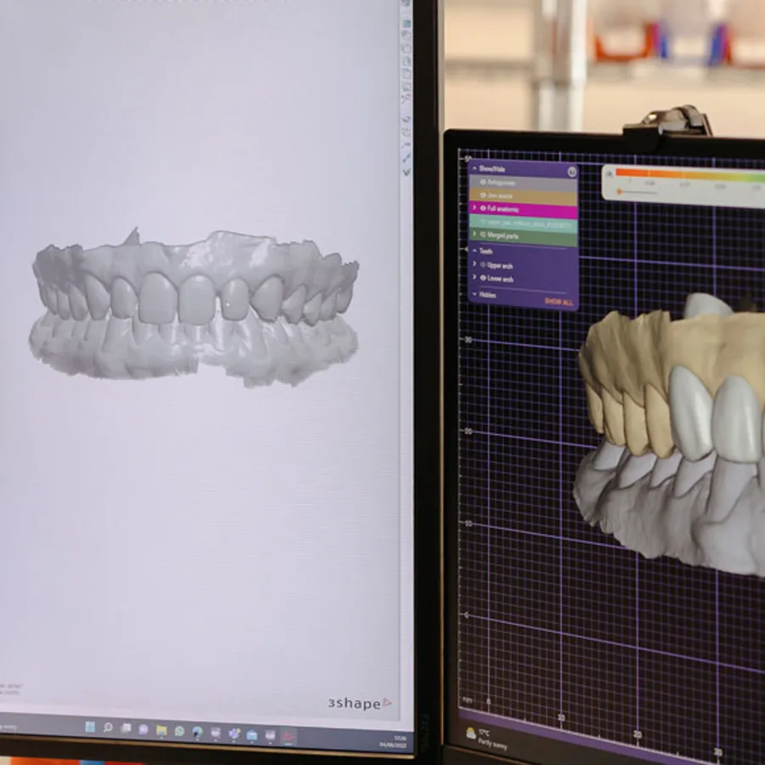
Task: Expand the Hidden section
Action: pos(474,294)
